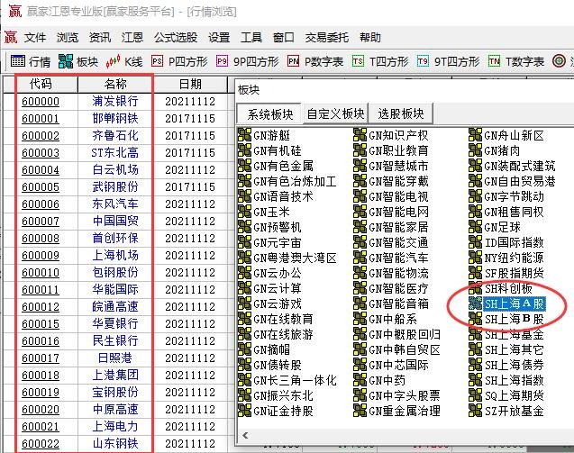The height and width of the screenshot is (453, 574).
Task: Click stock name 山东钢铁
Action: click(x=115, y=443)
